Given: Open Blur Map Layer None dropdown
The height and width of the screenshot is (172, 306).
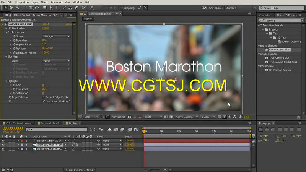Looking at the screenshot, I should [x=56, y=61].
